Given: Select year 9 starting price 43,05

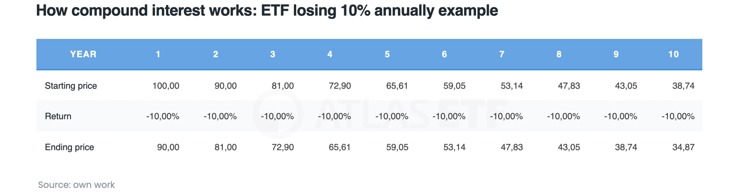Looking at the screenshot, I should point(626,86).
